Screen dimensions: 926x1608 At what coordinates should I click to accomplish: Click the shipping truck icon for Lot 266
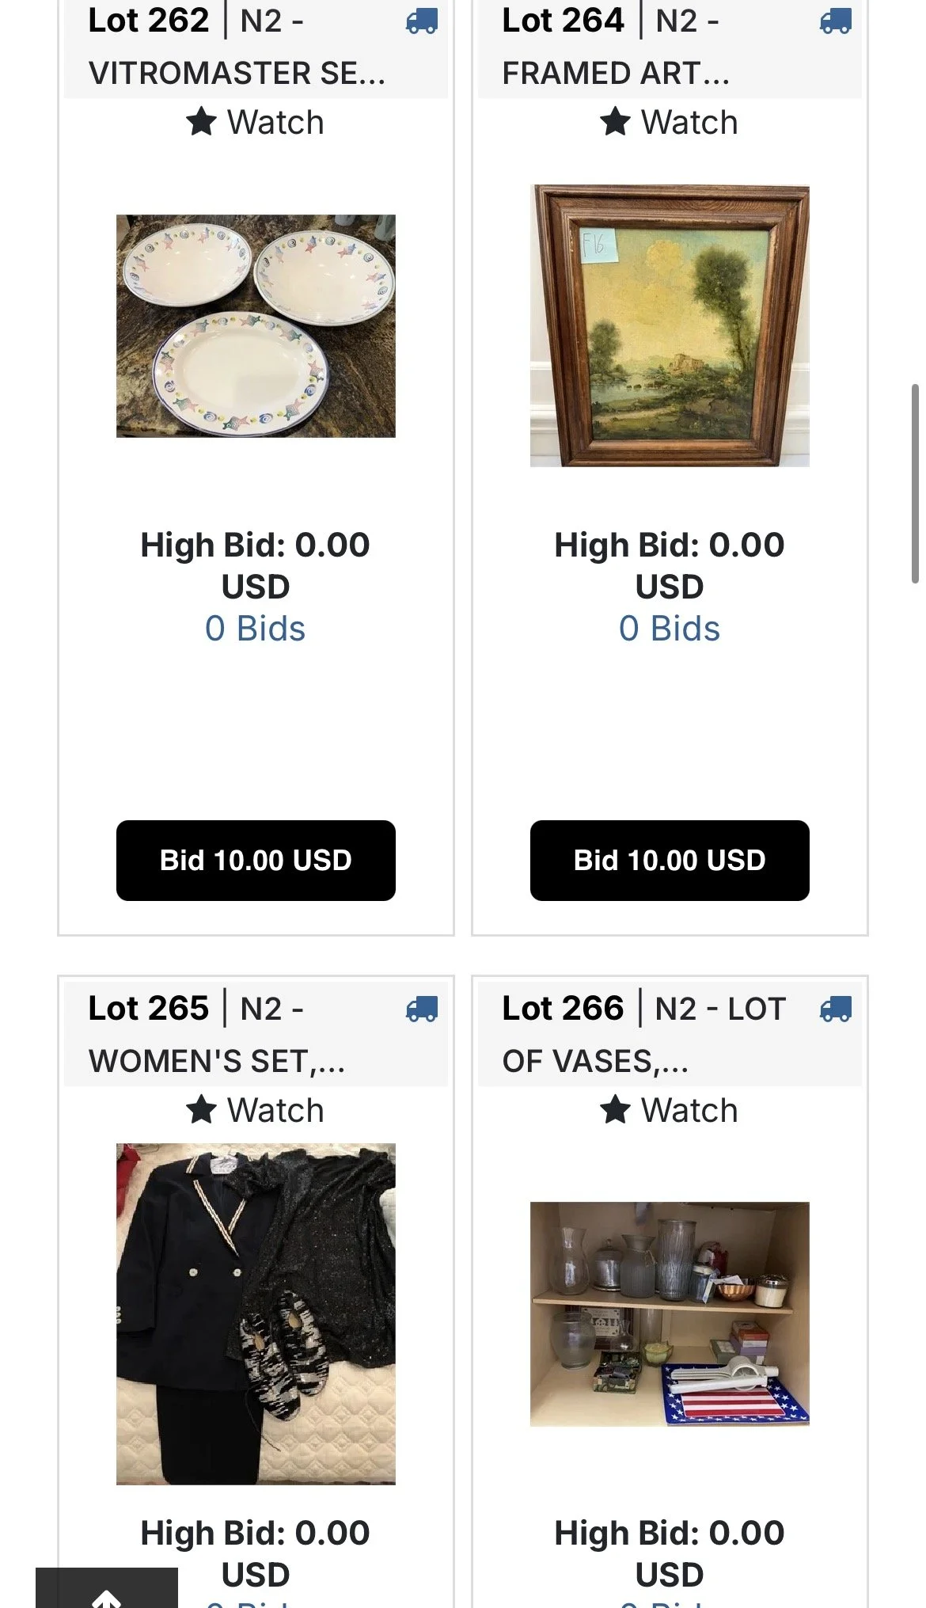click(835, 1009)
